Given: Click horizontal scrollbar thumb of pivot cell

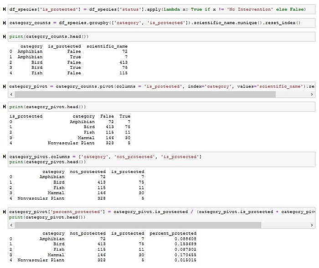Looking at the screenshot, I should click(145, 94).
